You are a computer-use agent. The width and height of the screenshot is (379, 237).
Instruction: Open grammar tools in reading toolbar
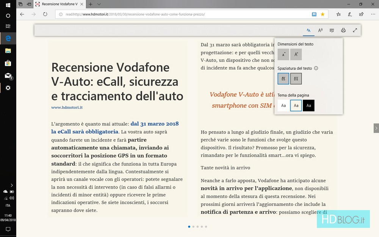(x=332, y=30)
